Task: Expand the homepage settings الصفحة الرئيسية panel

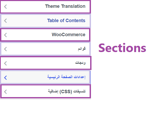Action: point(45,77)
